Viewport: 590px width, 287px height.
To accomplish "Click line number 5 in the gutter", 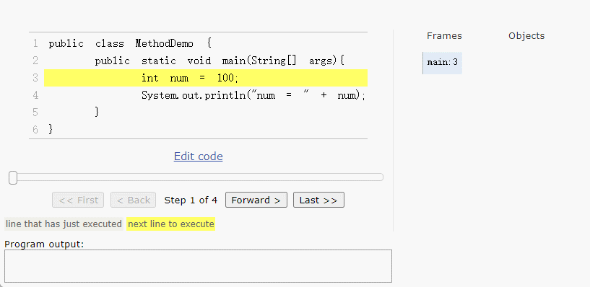I will tap(35, 112).
